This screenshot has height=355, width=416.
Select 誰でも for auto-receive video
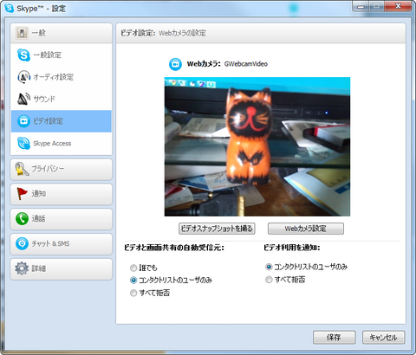pos(133,268)
